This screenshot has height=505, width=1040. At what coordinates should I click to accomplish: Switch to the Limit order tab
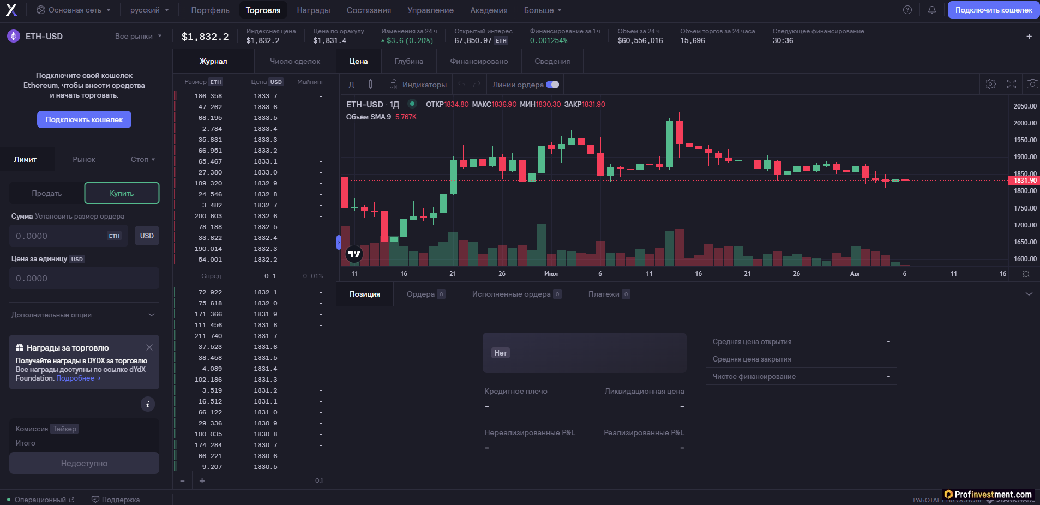26,159
